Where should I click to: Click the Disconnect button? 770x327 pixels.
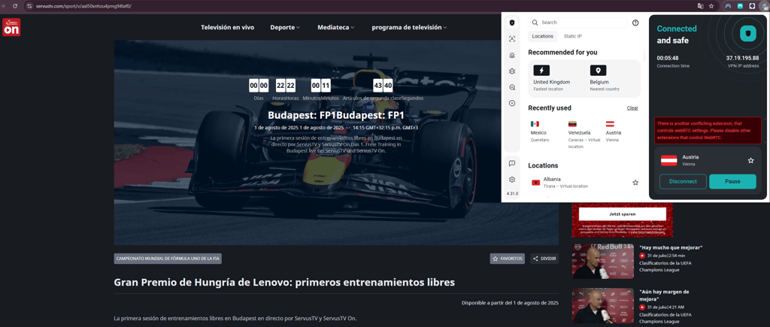[x=683, y=181]
